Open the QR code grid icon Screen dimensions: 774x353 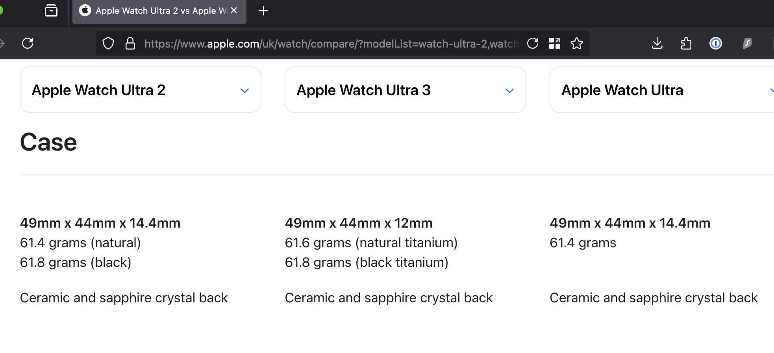[x=554, y=43]
